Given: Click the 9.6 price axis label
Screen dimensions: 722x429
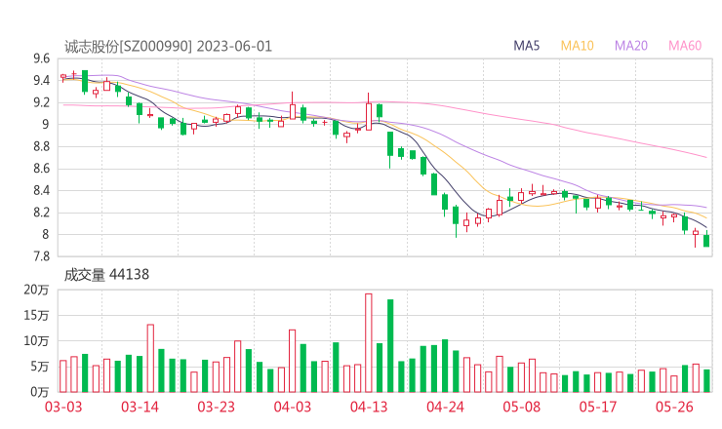Looking at the screenshot, I should point(41,58).
